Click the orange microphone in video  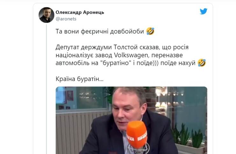[137, 134]
